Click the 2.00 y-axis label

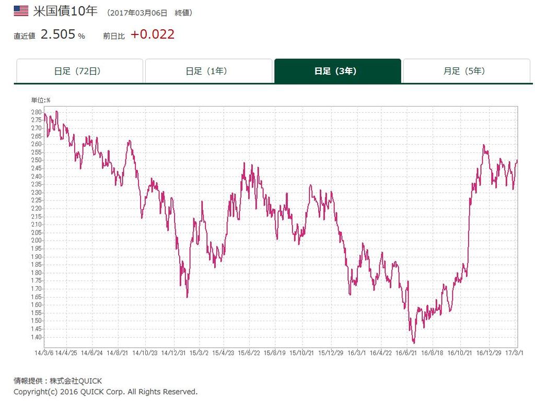(36, 240)
